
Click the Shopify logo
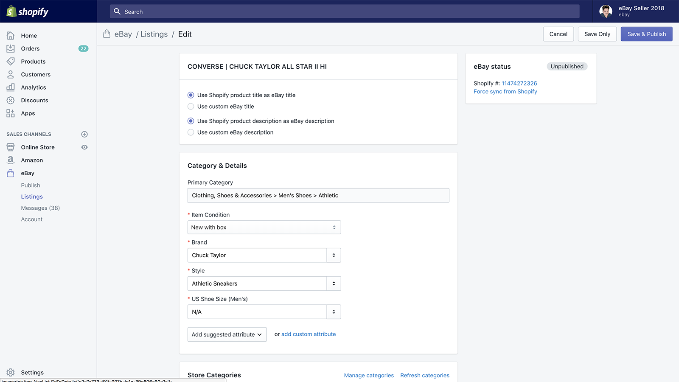(28, 11)
